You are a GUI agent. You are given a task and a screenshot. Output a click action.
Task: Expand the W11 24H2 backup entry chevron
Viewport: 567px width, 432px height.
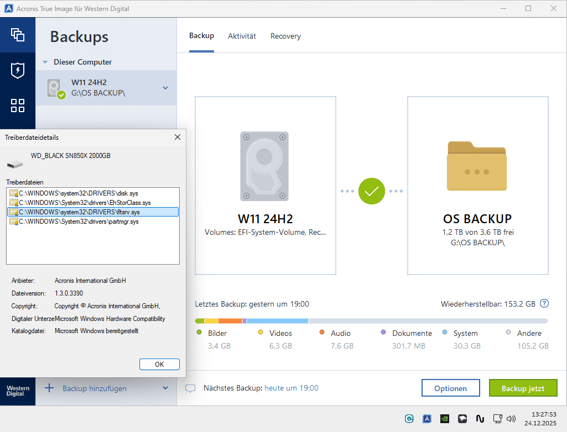[165, 88]
